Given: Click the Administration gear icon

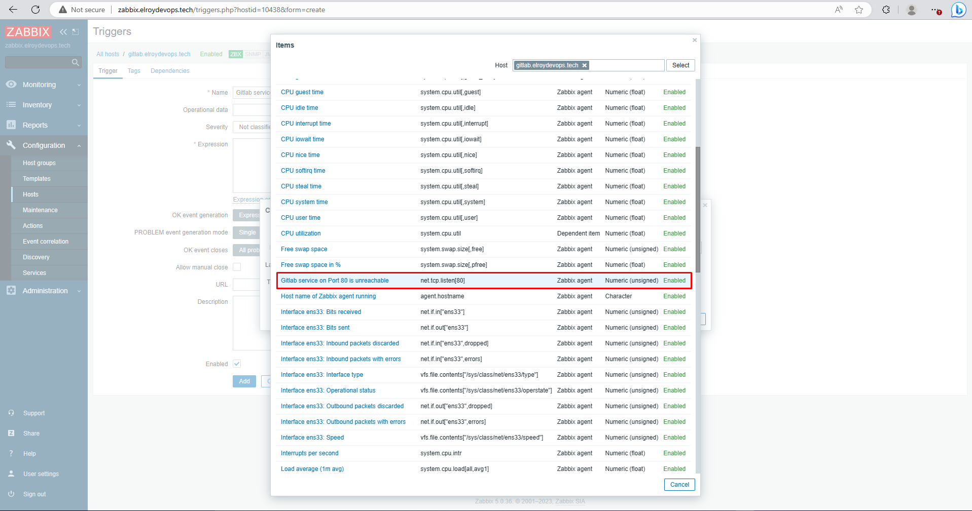Looking at the screenshot, I should point(11,291).
